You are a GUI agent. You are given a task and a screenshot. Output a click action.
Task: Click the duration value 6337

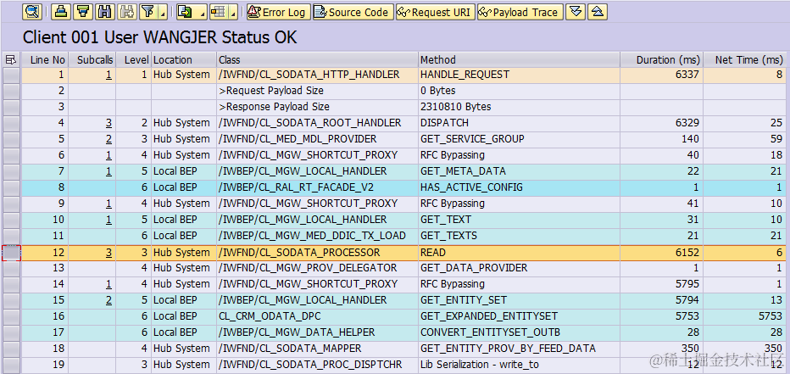(687, 75)
